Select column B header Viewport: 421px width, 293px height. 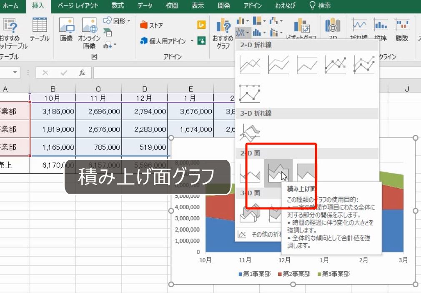tap(53, 89)
